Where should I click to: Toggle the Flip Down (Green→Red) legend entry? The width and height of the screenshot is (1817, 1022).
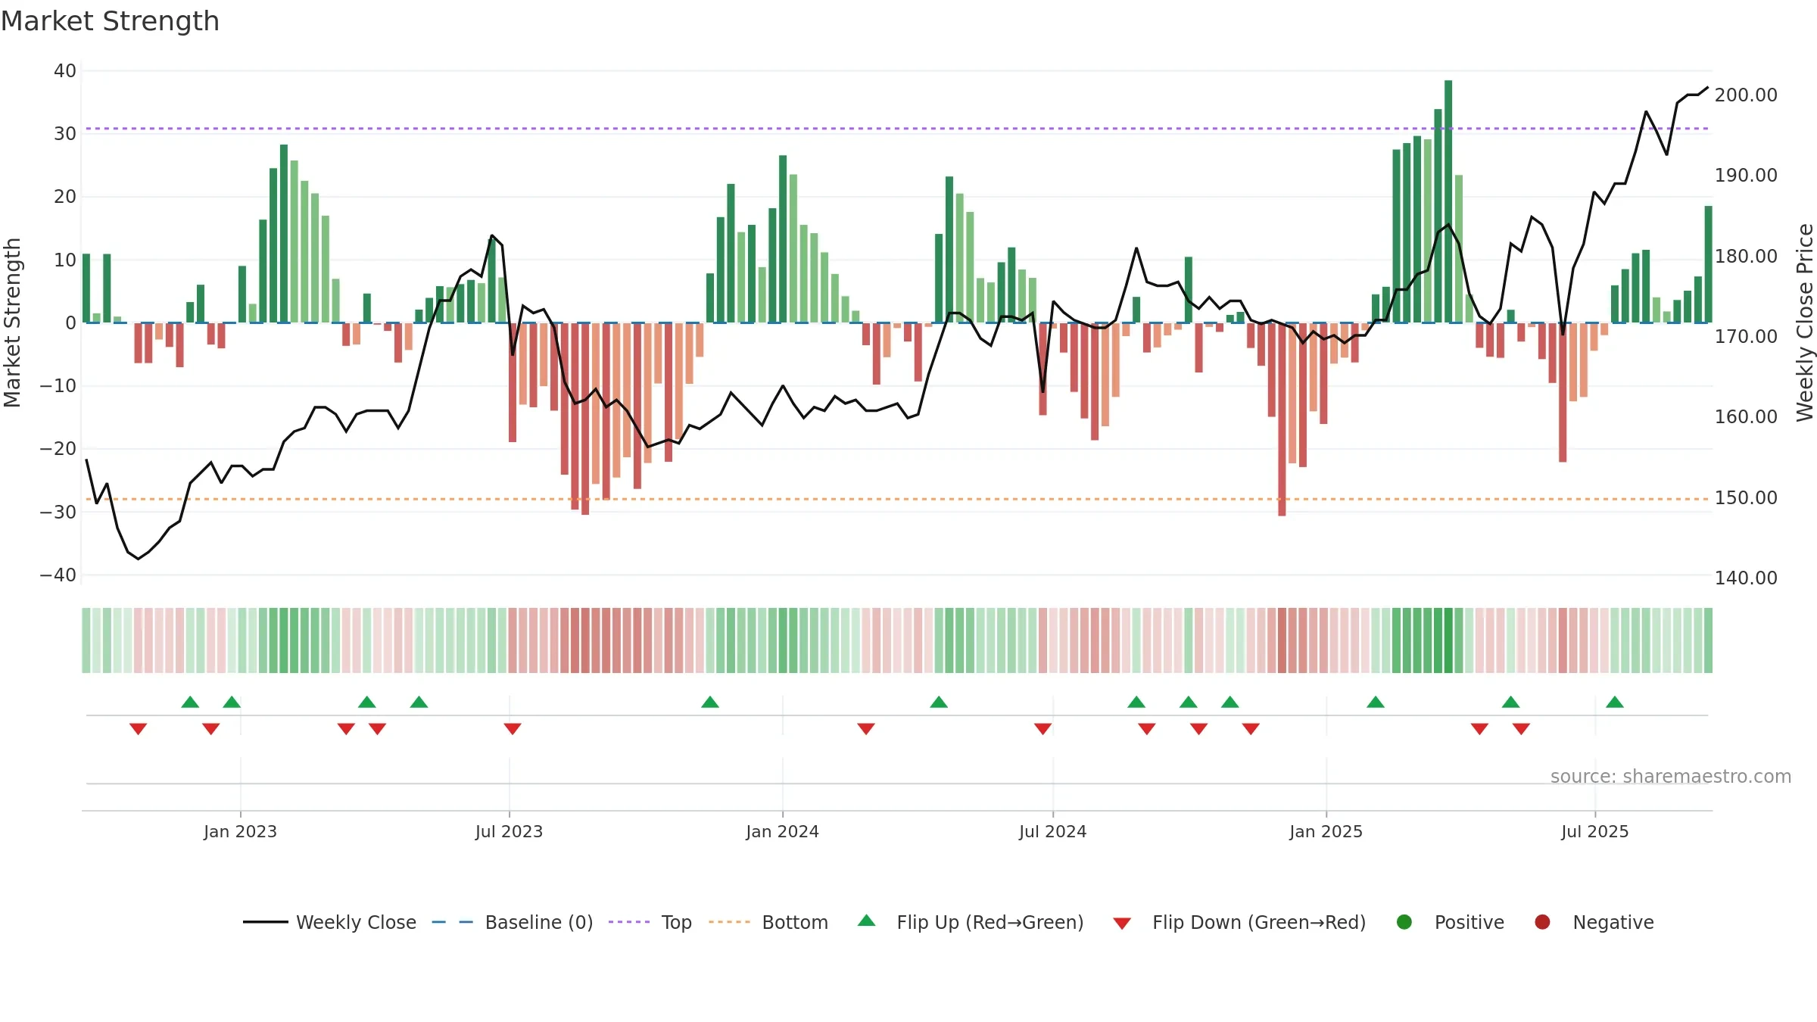click(1239, 922)
